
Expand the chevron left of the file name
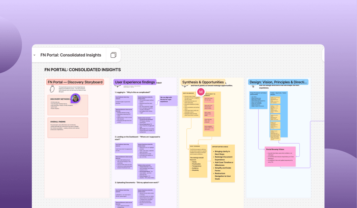point(34,55)
